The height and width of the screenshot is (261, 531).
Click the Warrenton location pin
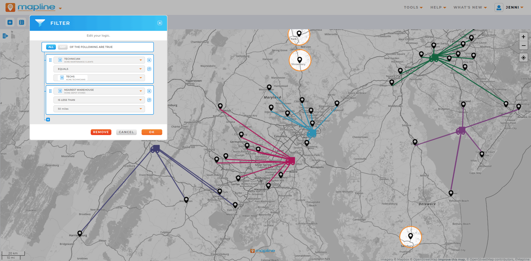click(186, 200)
